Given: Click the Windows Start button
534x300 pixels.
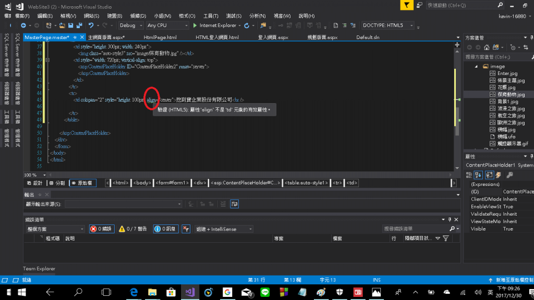Looking at the screenshot, I should (x=22, y=292).
